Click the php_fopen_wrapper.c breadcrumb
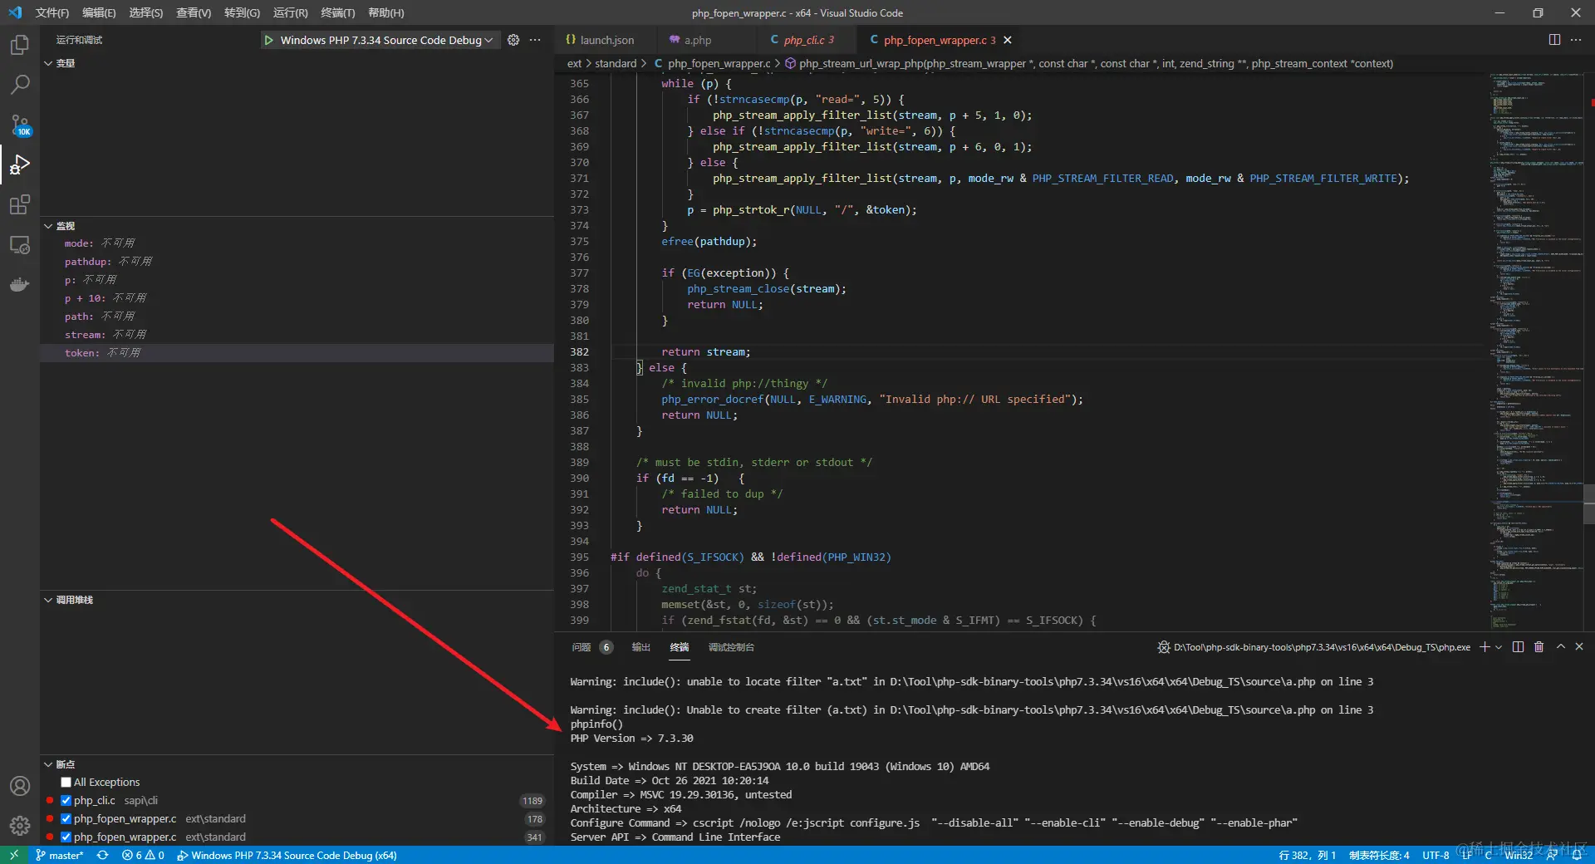Viewport: 1595px width, 864px height. point(719,63)
